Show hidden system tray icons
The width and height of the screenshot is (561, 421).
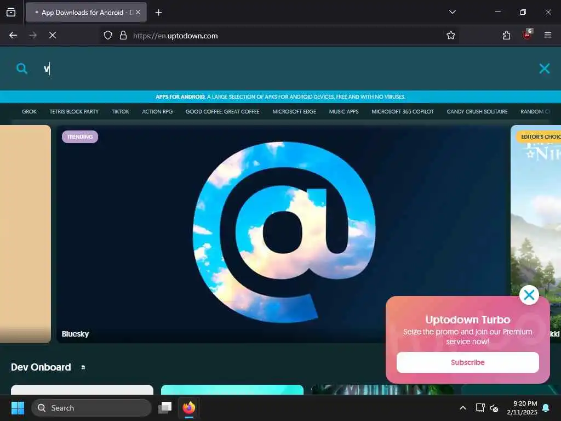click(462, 408)
